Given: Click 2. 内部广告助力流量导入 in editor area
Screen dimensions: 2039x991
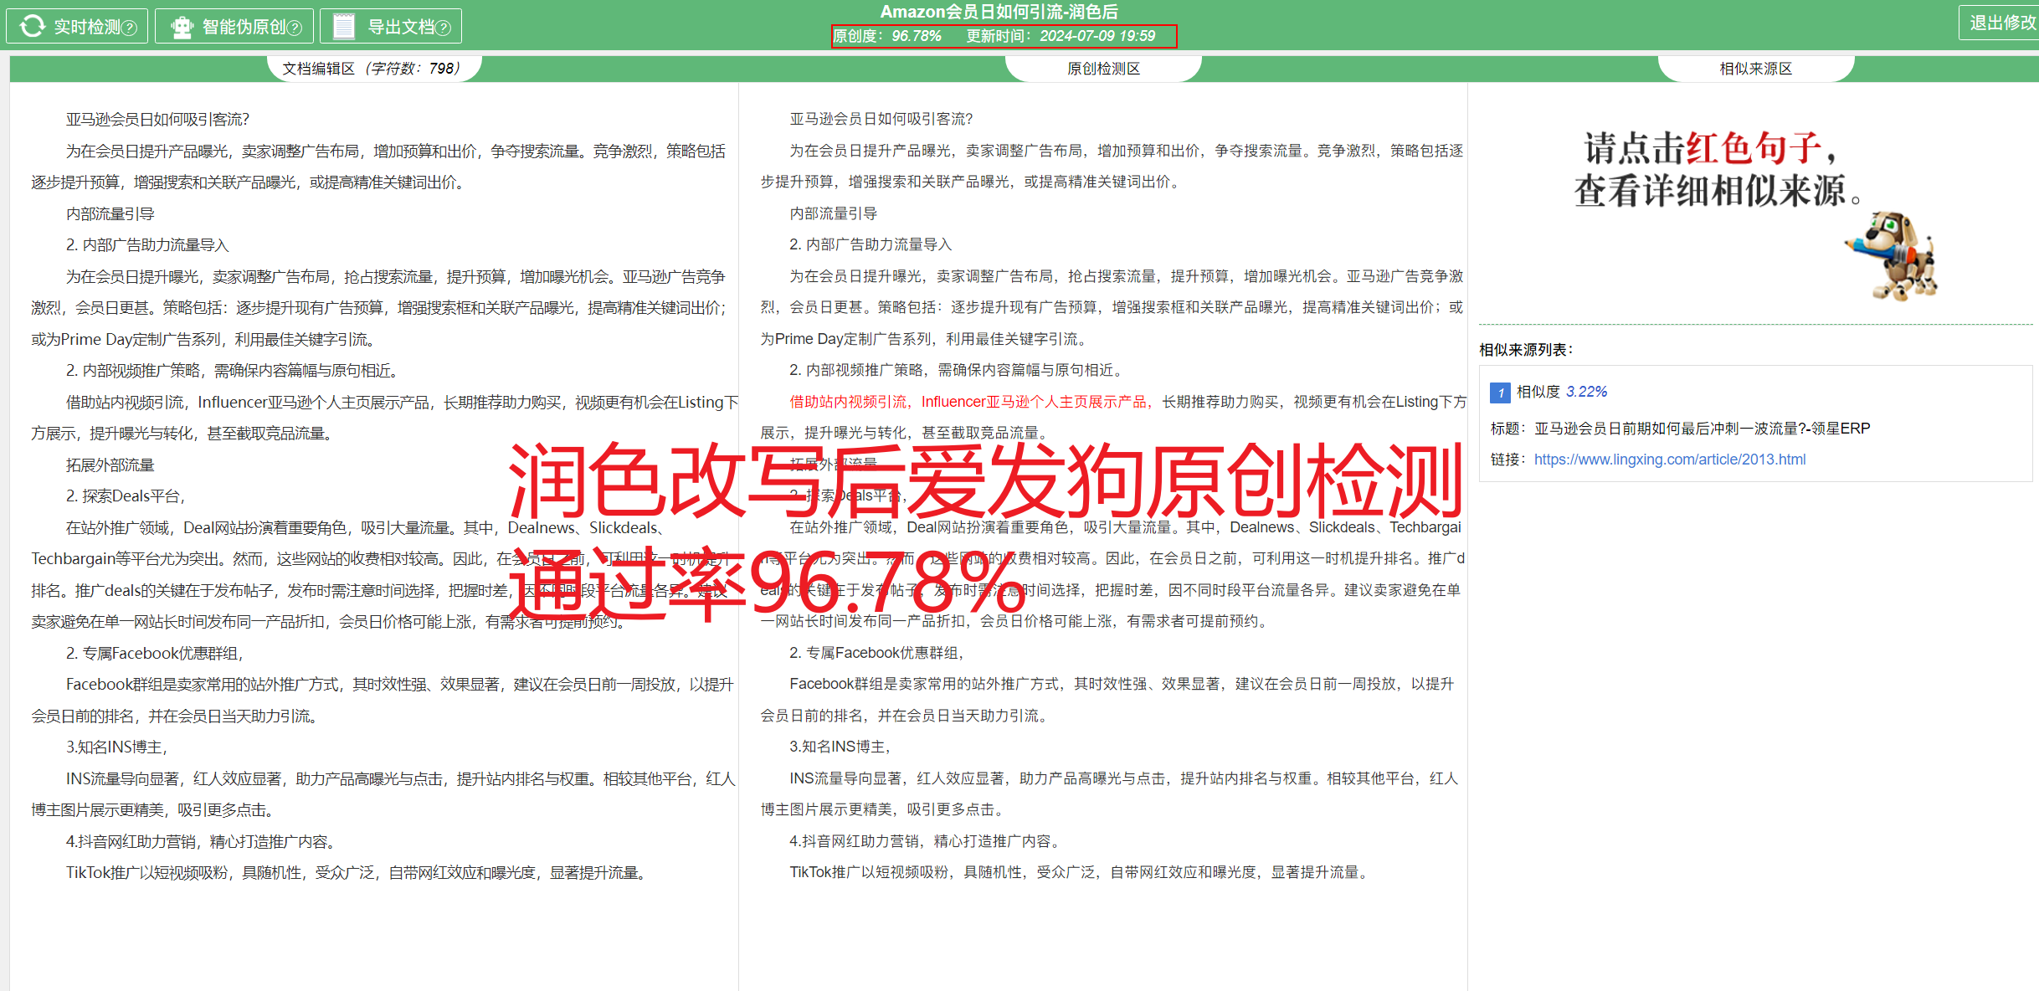Looking at the screenshot, I should coord(147,245).
